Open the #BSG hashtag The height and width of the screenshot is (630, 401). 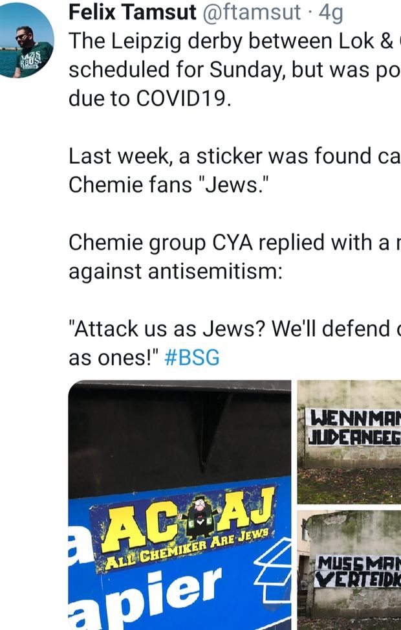coord(192,357)
